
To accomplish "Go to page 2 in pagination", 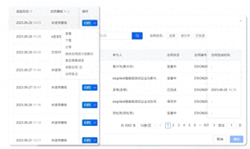I will coord(173,125).
